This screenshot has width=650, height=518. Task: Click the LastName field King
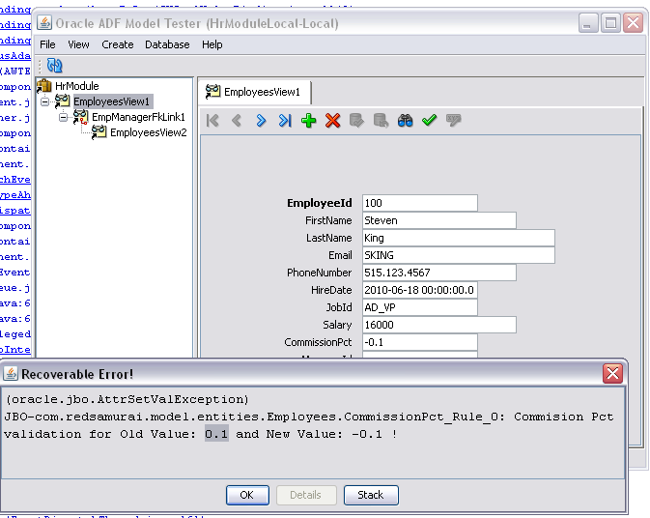459,238
